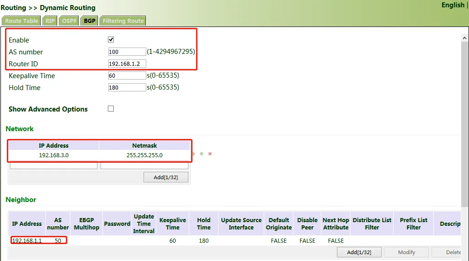Screen dimensions: 469x261
Task: Click the scrollbar up arrow
Action: click(x=464, y=38)
